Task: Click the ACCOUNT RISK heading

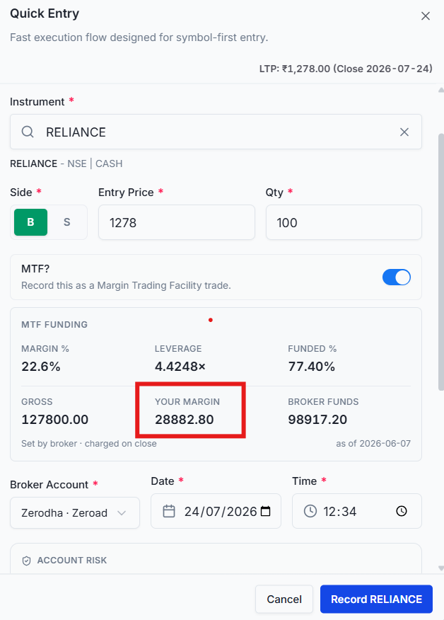Action: [72, 561]
